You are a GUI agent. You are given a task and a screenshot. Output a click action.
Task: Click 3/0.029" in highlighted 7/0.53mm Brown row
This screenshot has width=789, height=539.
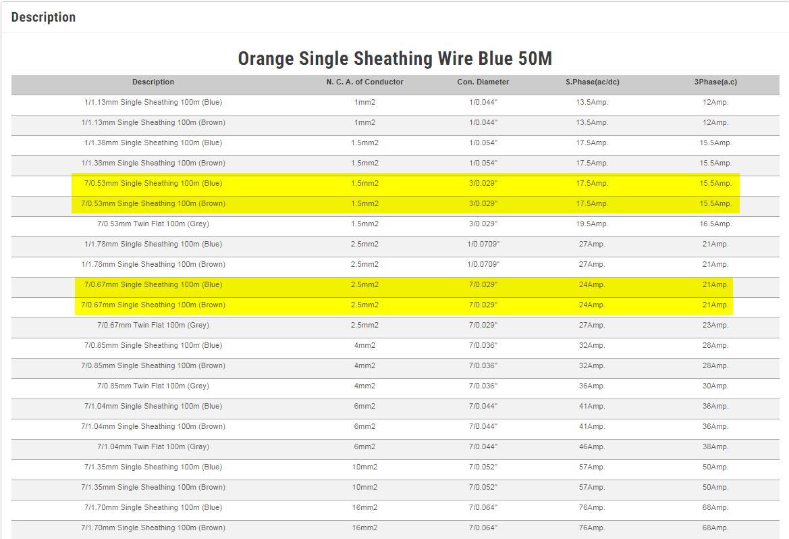[483, 203]
